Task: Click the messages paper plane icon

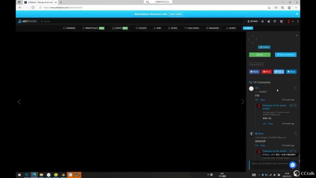Action: (x=268, y=21)
